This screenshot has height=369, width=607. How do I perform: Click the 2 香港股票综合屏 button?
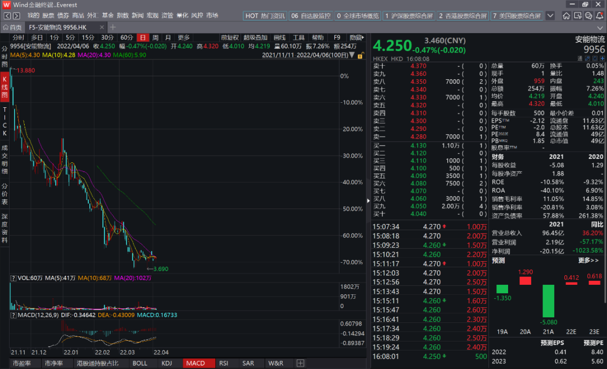coord(463,16)
